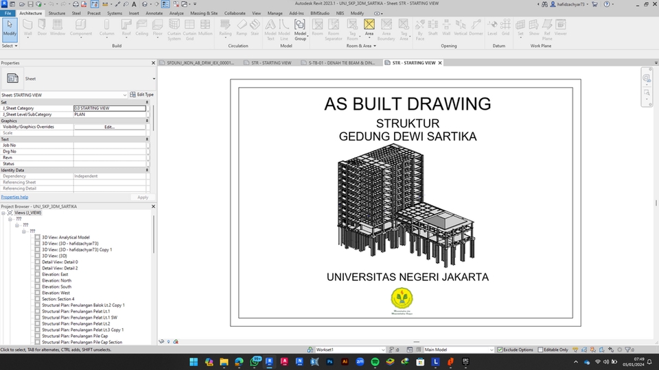Click the Sheet type icon in Properties

tap(12, 78)
